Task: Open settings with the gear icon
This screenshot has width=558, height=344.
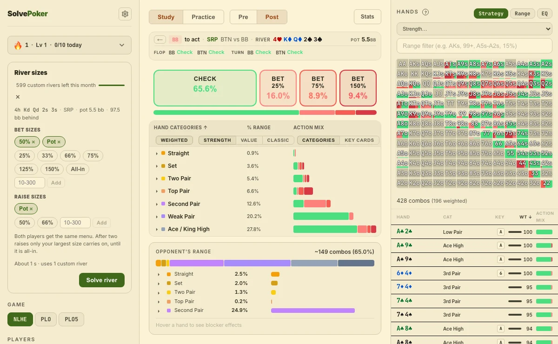Action: 125,14
